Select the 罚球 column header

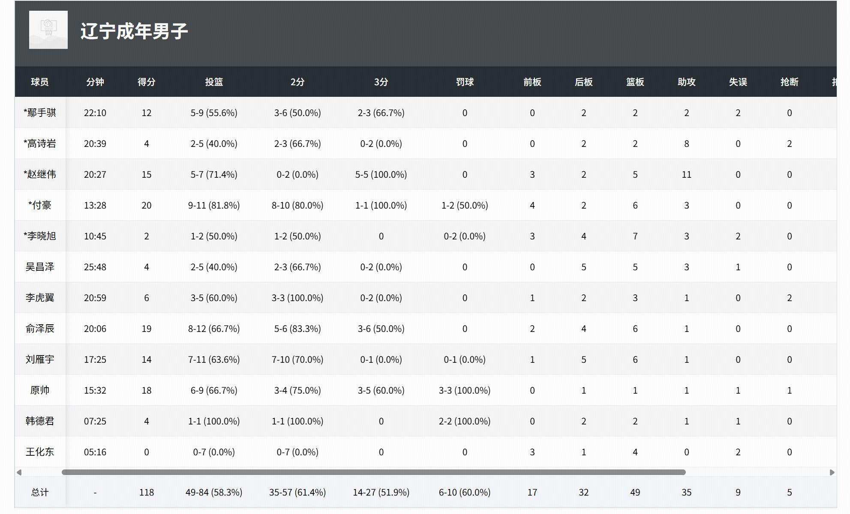(464, 82)
